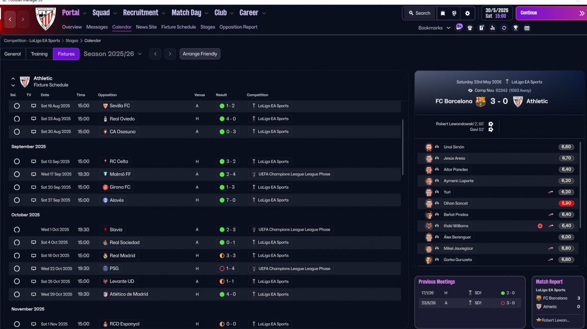The height and width of the screenshot is (329, 587).
Task: Select the Real Sociedad fixture radio button
Action: tap(17, 243)
